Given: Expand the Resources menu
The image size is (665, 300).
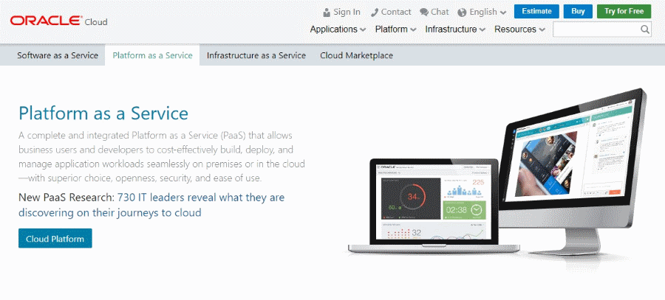Looking at the screenshot, I should [x=520, y=29].
